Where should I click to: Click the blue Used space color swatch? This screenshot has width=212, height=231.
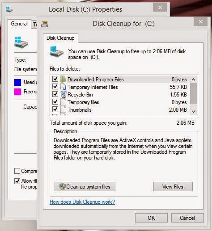[17, 82]
